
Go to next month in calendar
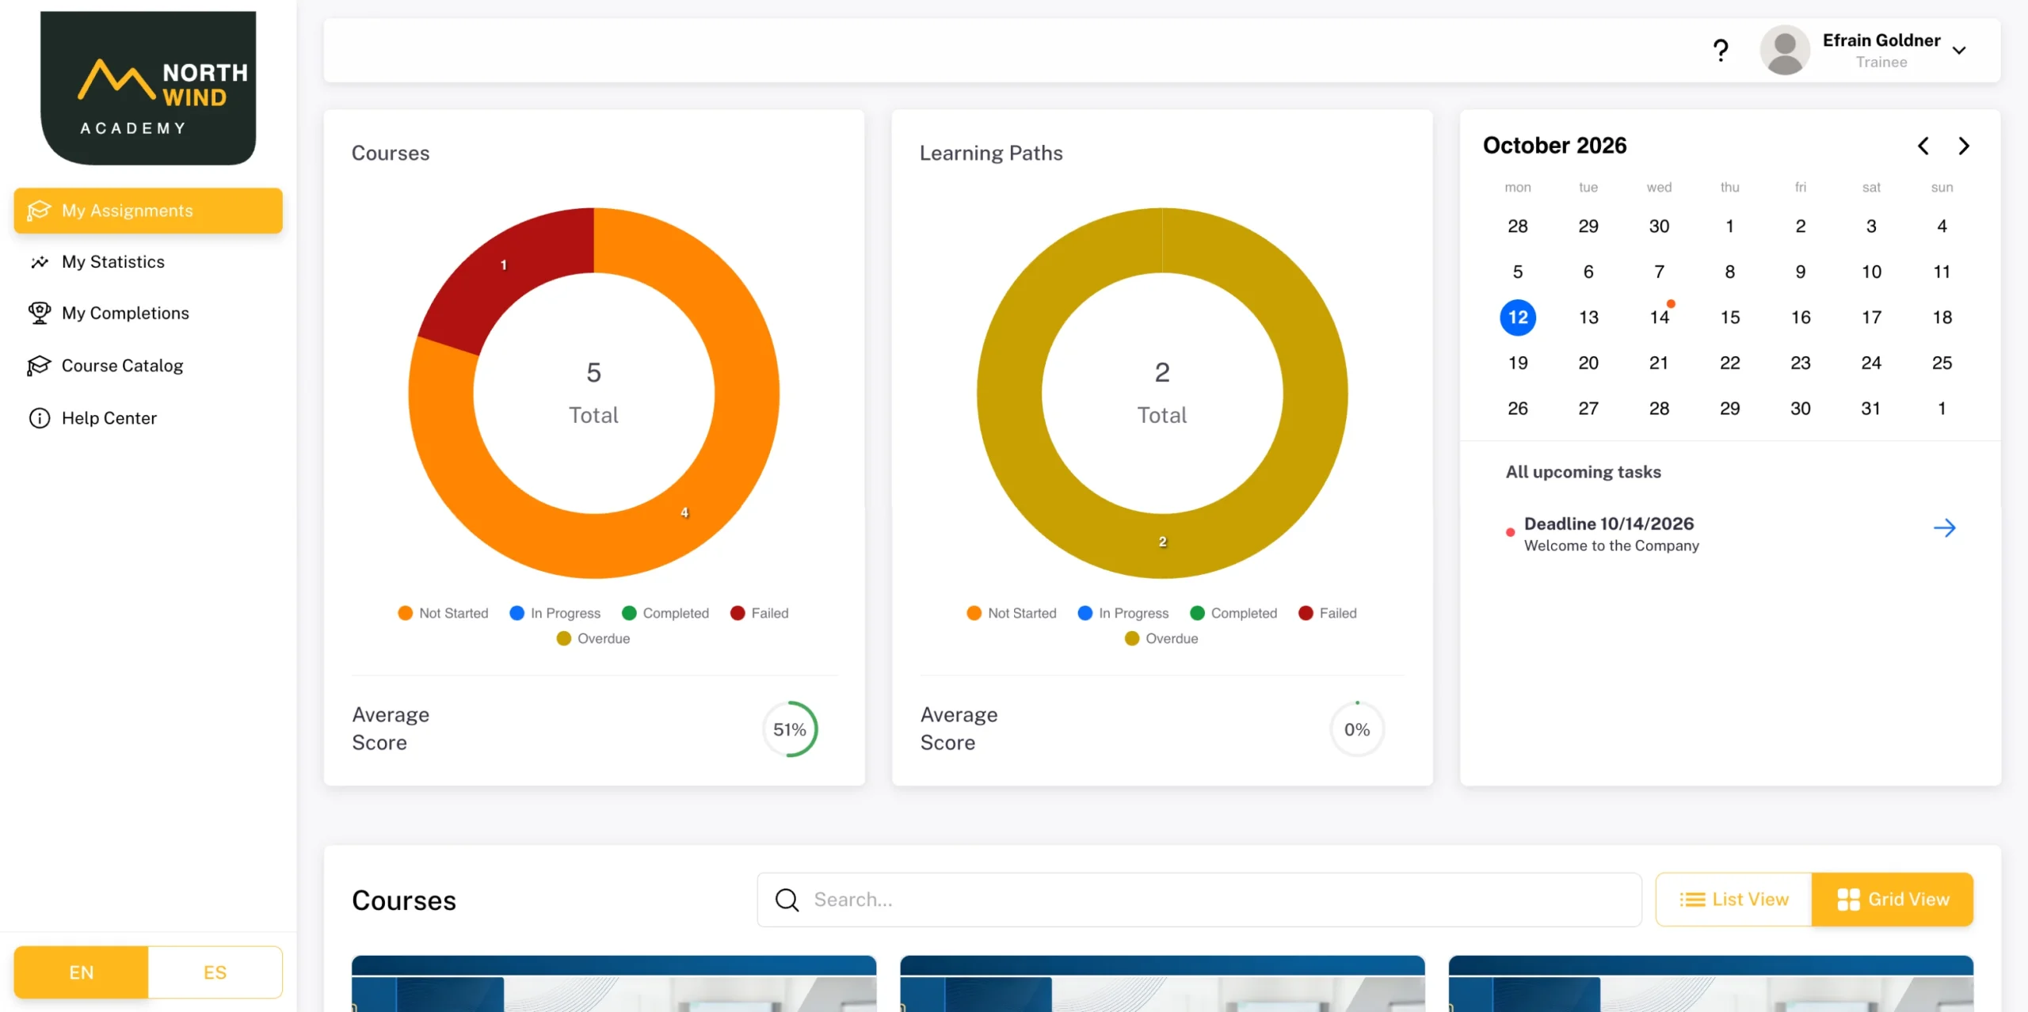(1963, 146)
